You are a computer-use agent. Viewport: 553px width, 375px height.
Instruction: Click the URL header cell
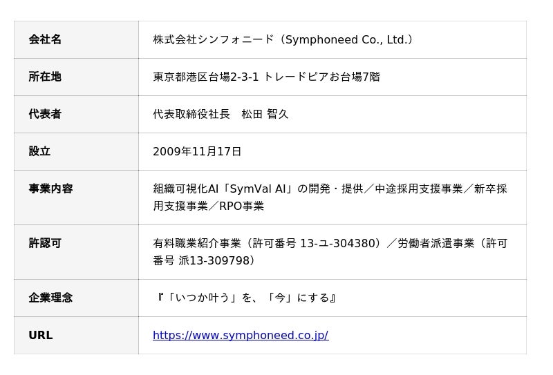76,335
